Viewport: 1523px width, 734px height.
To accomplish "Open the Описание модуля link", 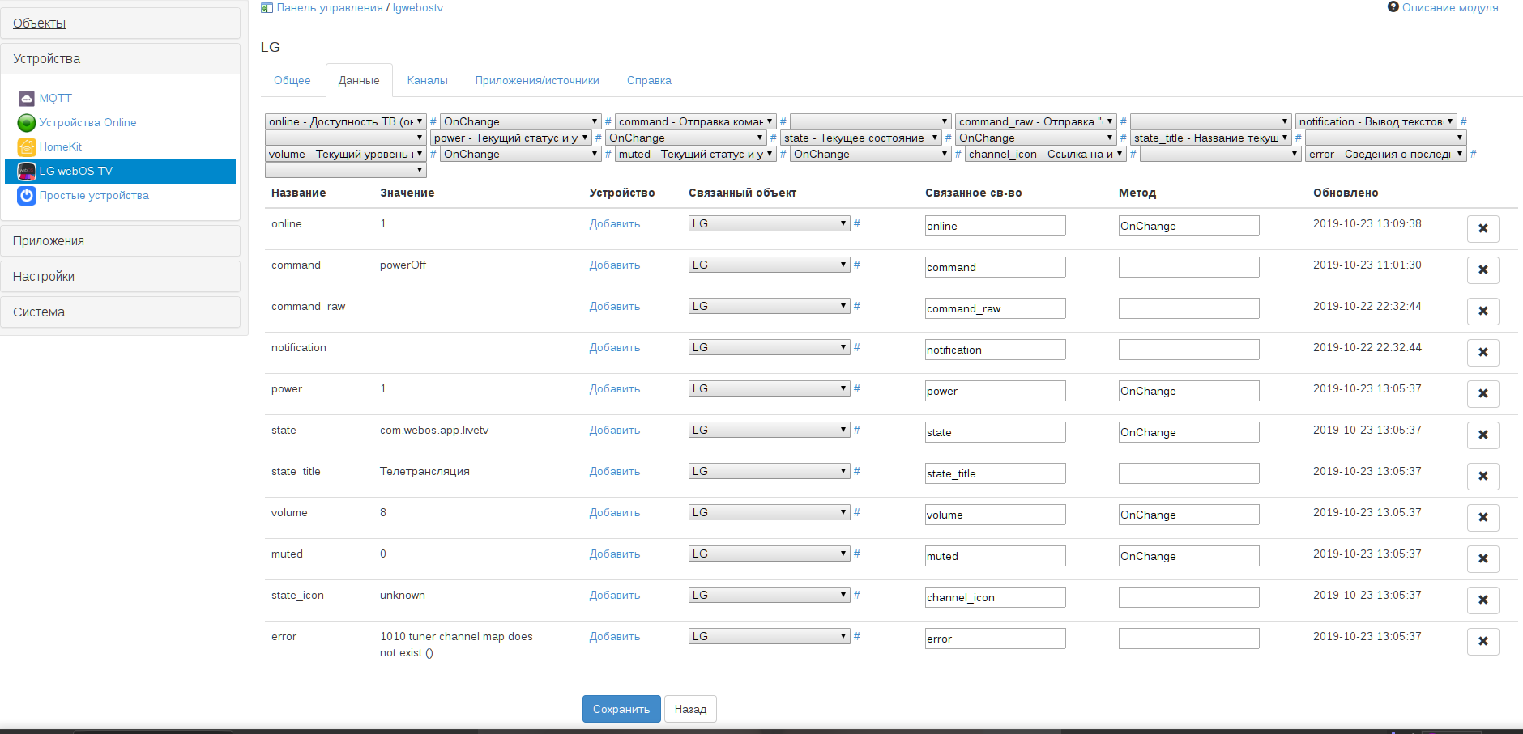I will [1450, 8].
